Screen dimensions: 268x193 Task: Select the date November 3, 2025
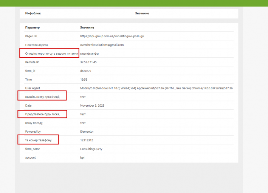tap(92, 106)
